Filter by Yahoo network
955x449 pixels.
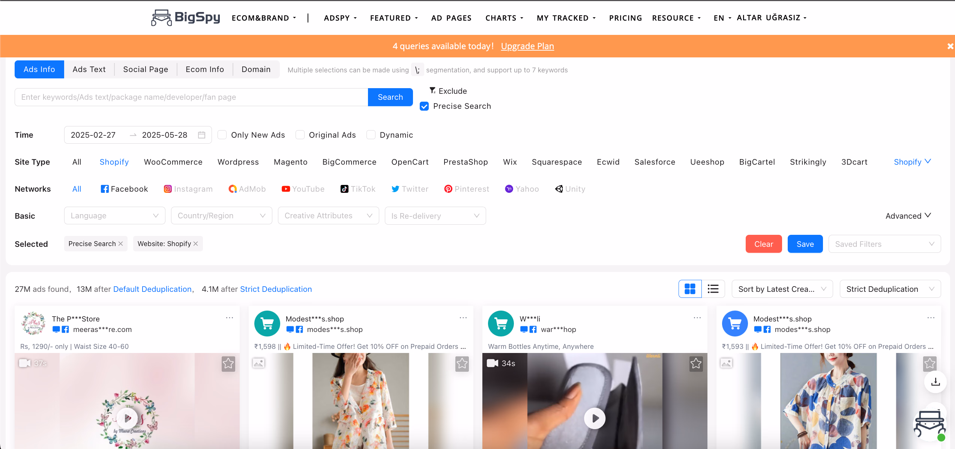522,189
